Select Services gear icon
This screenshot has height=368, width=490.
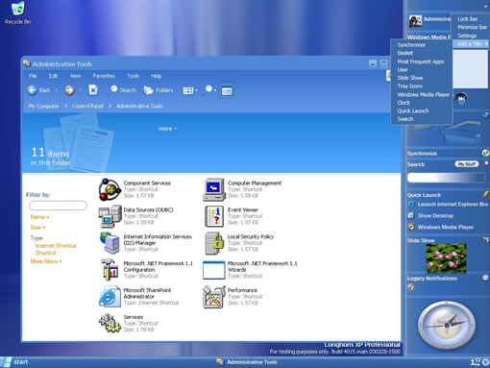coord(110,323)
